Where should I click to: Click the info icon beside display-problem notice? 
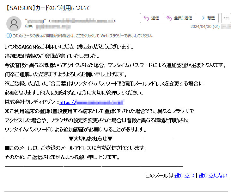(x=9, y=36)
